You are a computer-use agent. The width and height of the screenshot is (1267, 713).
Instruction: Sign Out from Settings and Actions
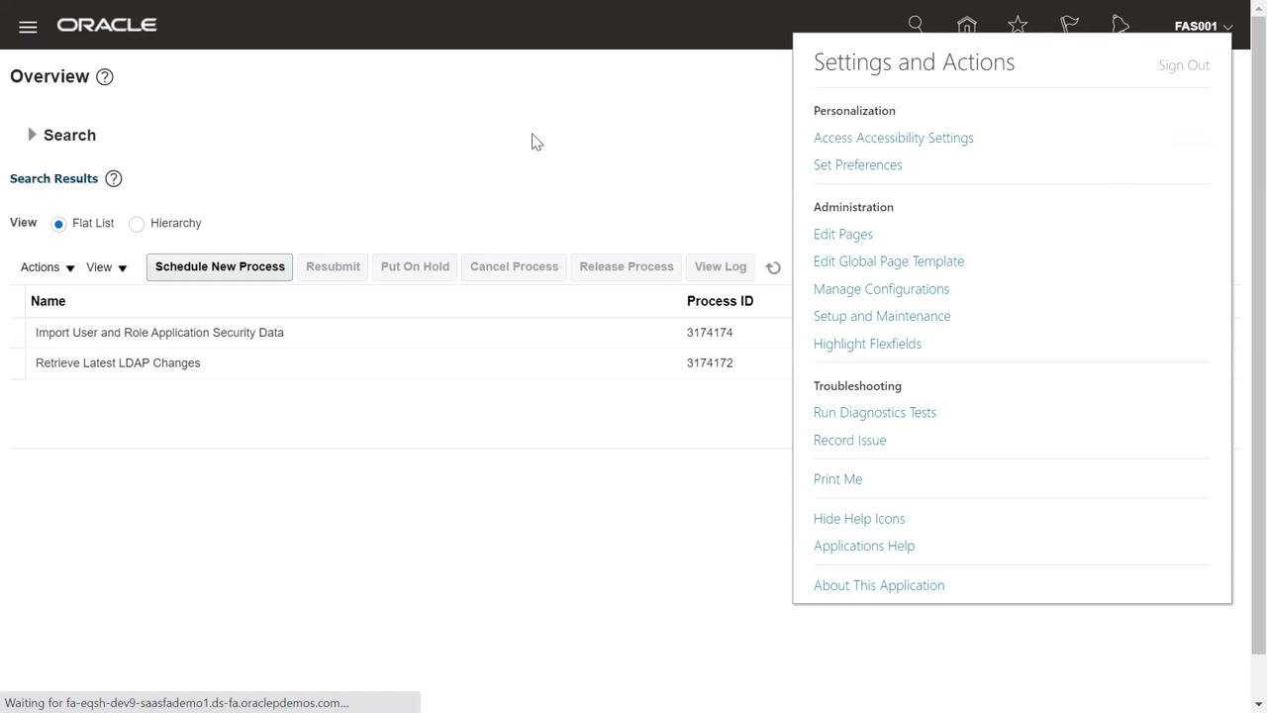coord(1184,65)
